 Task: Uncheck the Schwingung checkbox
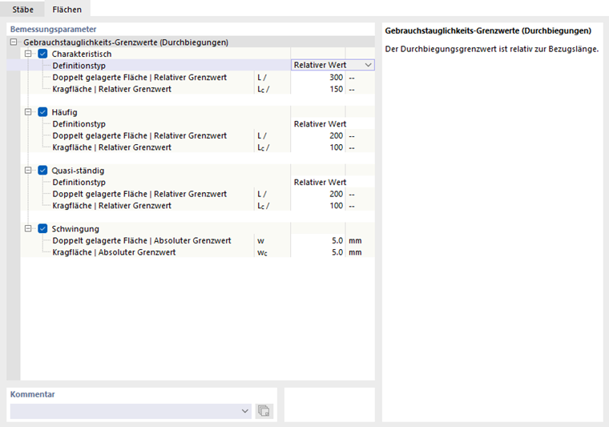(x=42, y=228)
